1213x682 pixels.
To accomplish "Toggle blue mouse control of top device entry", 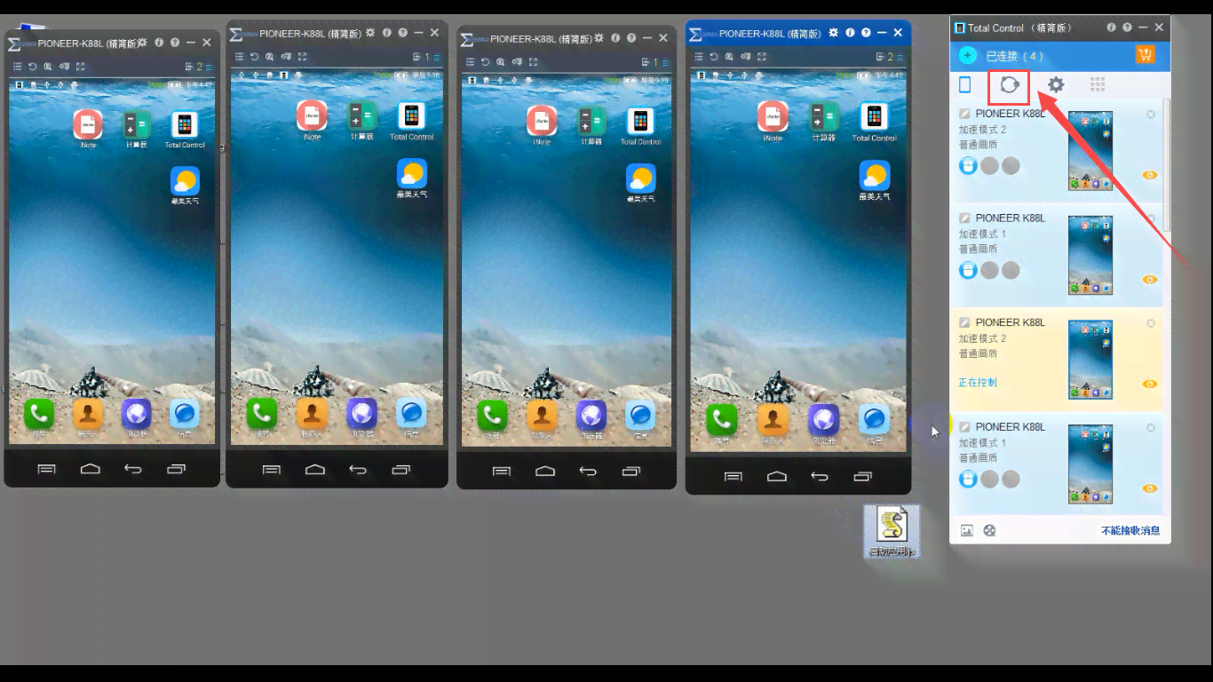I will 968,166.
